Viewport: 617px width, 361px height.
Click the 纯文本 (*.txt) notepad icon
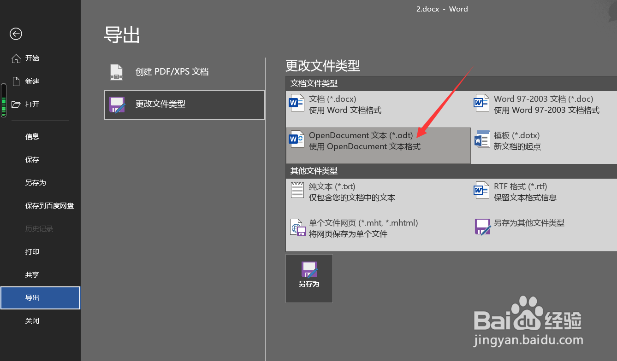tap(297, 190)
